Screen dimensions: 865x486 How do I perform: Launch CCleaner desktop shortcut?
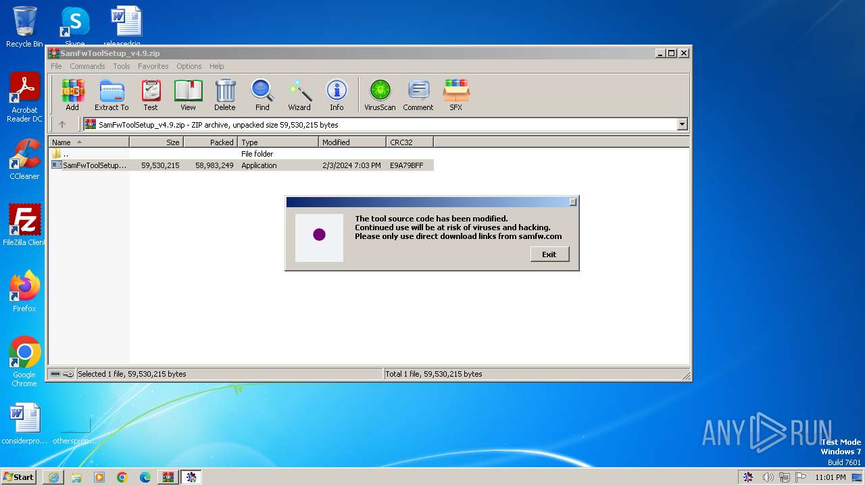pos(24,159)
